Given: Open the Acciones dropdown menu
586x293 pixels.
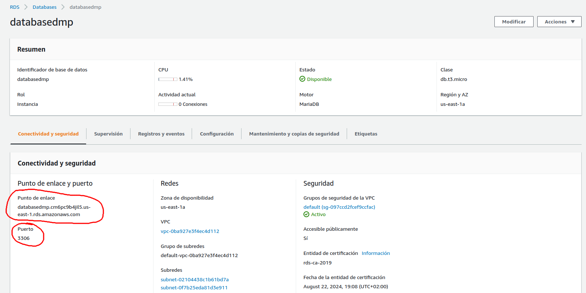Looking at the screenshot, I should click(559, 22).
